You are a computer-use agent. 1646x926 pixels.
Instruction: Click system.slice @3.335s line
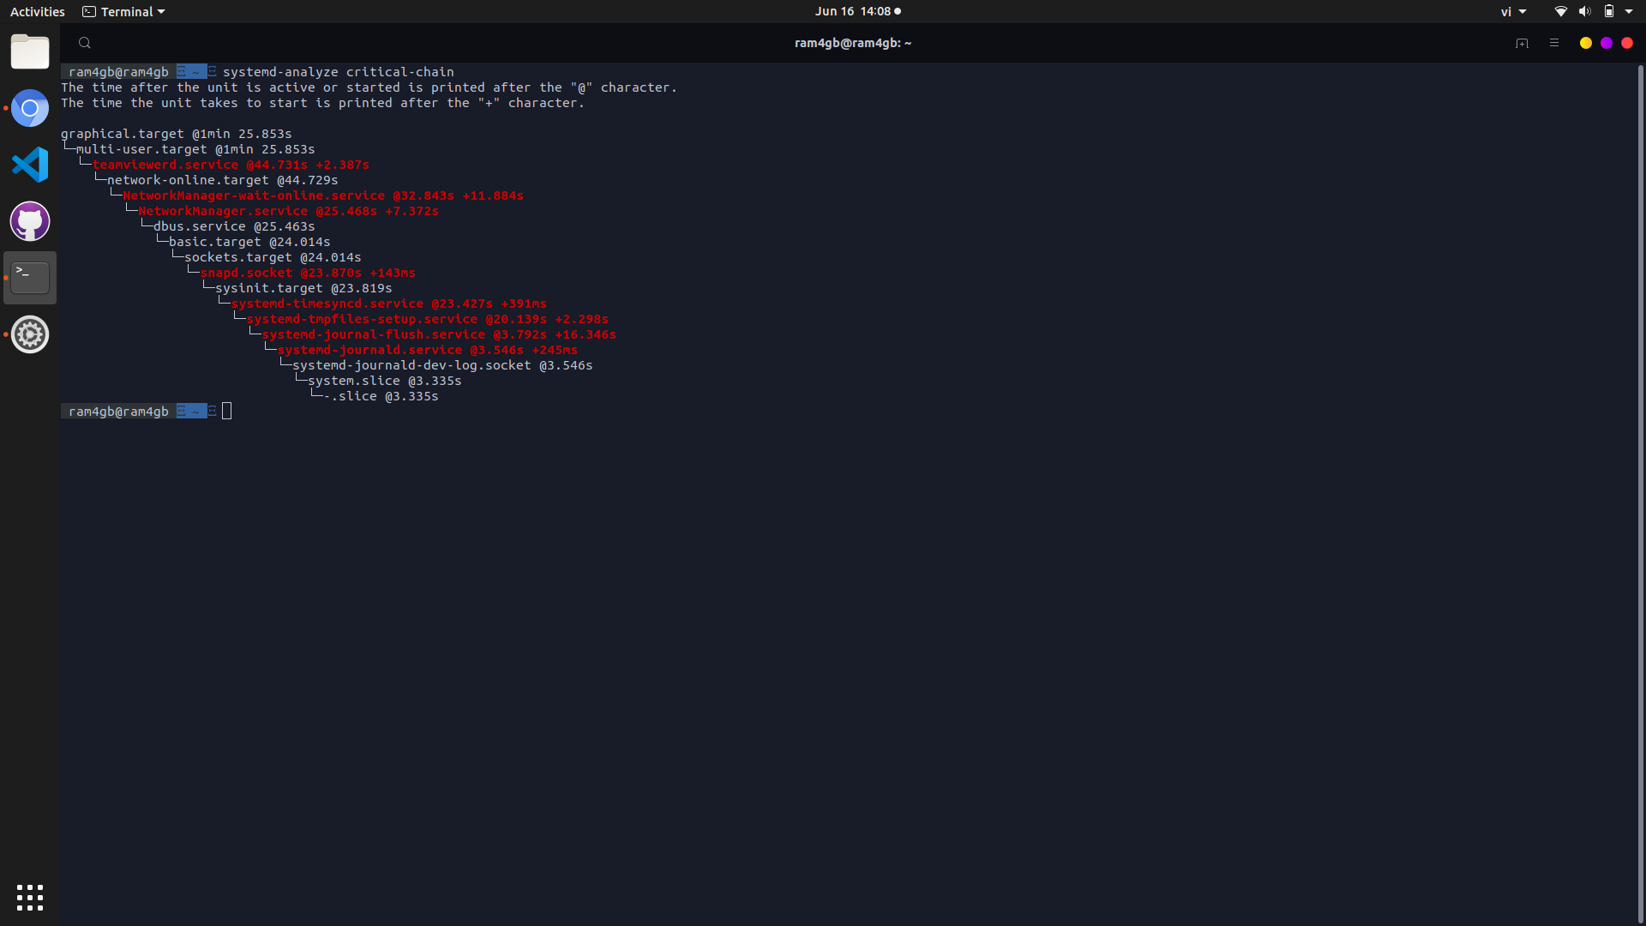pos(385,381)
